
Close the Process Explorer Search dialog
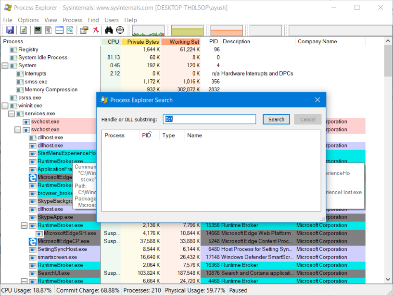[317, 100]
